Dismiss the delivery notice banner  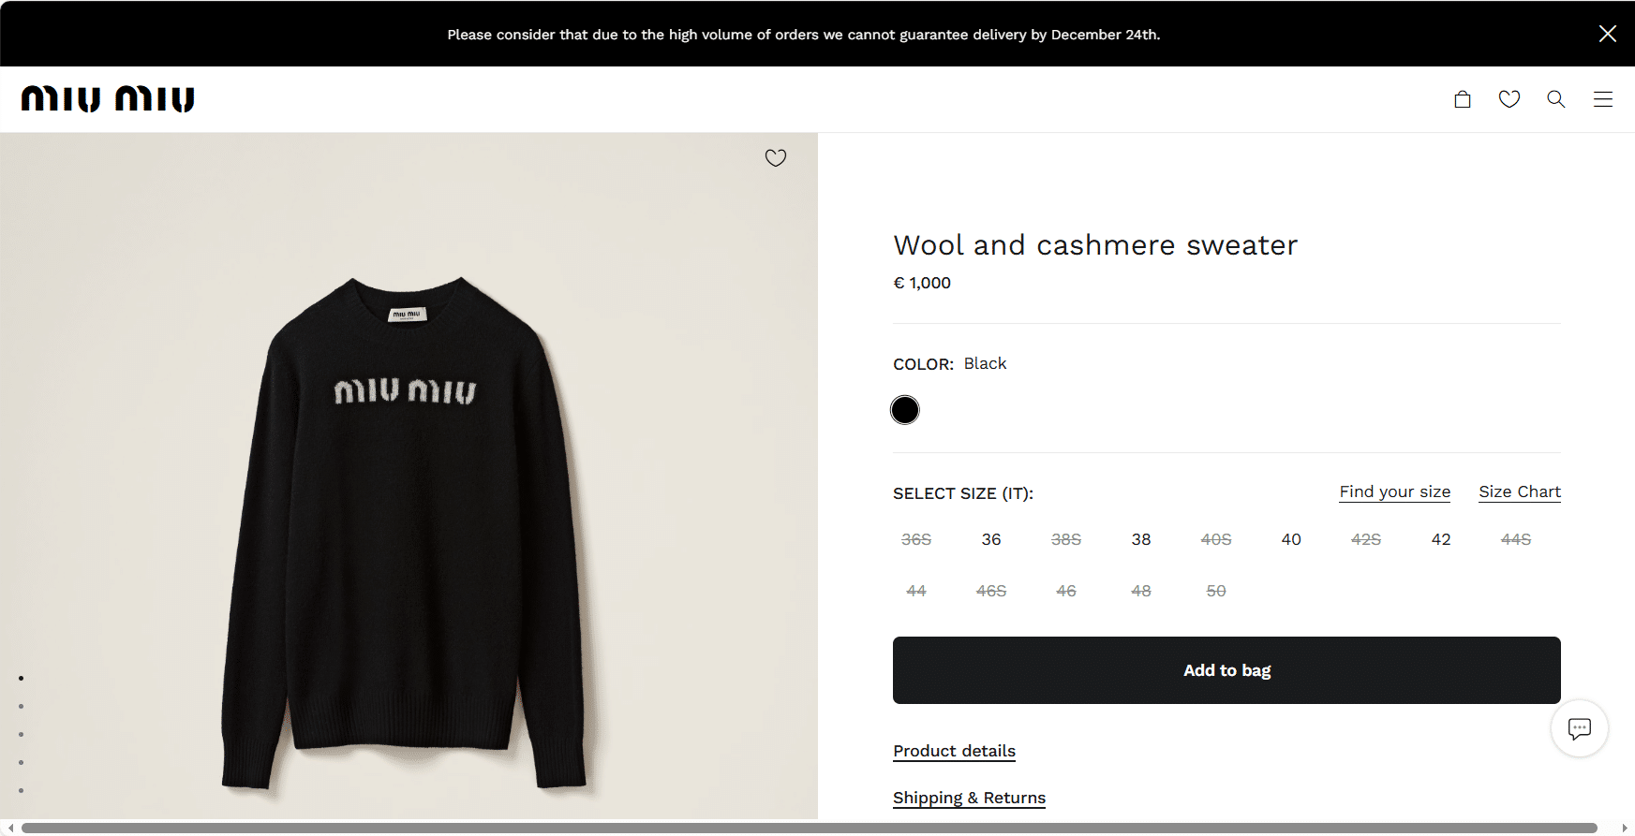point(1607,34)
